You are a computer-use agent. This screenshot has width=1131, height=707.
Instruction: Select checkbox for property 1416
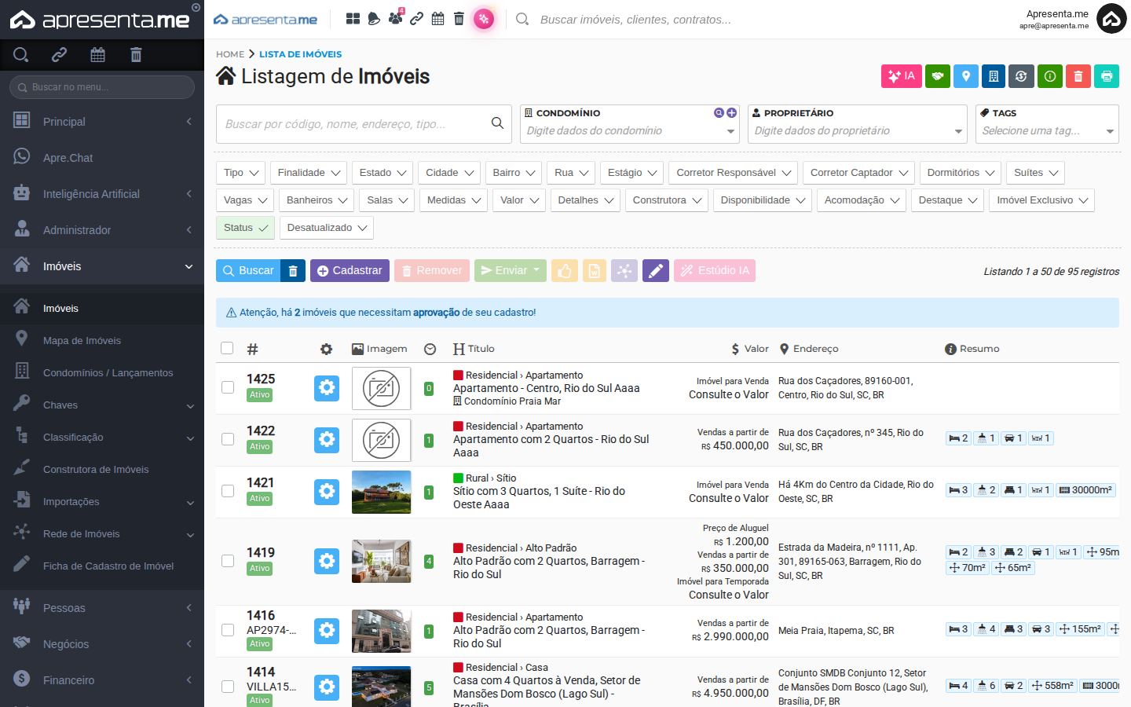228,630
